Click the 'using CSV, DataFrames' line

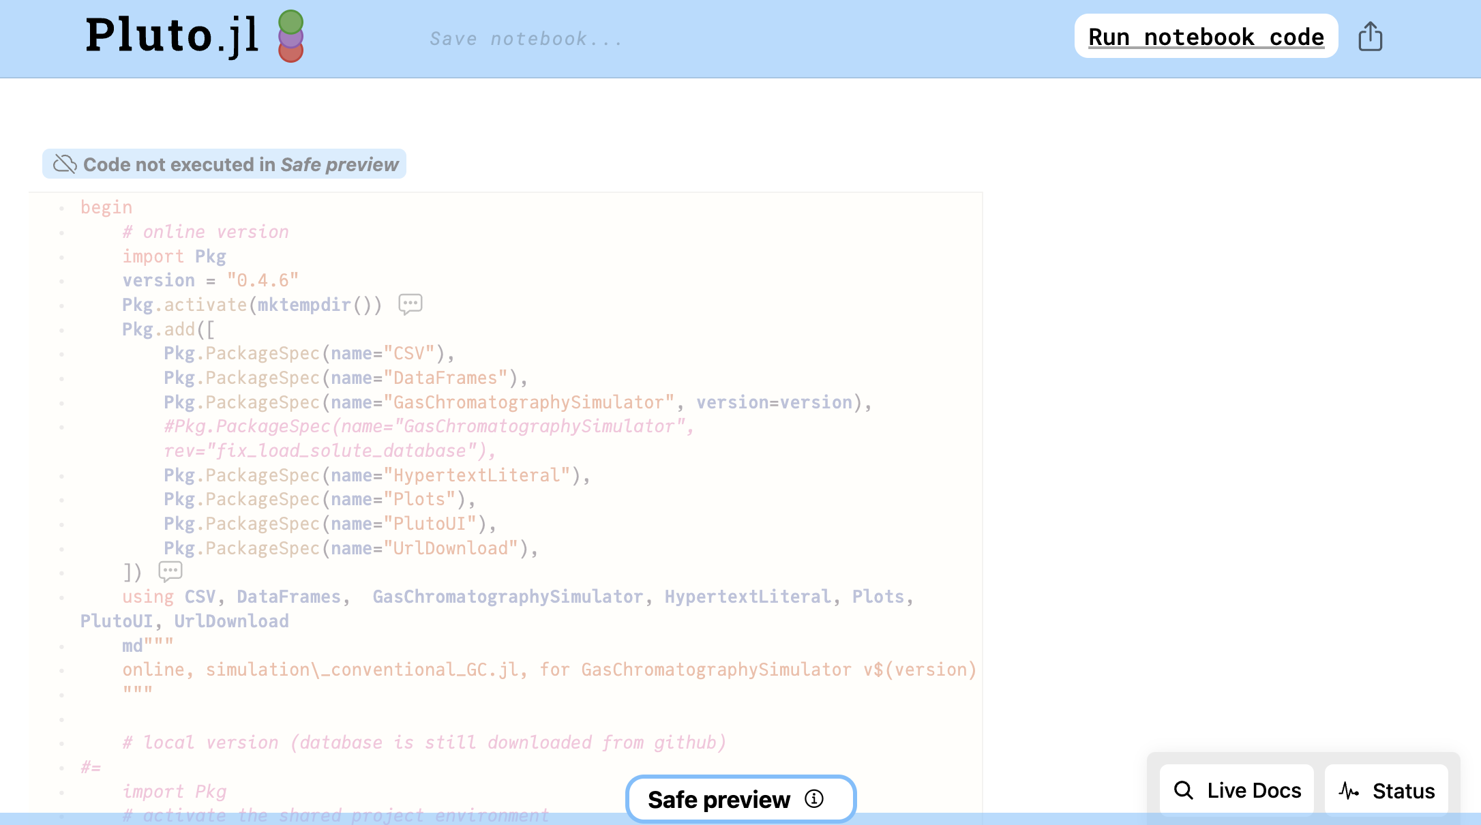click(518, 597)
